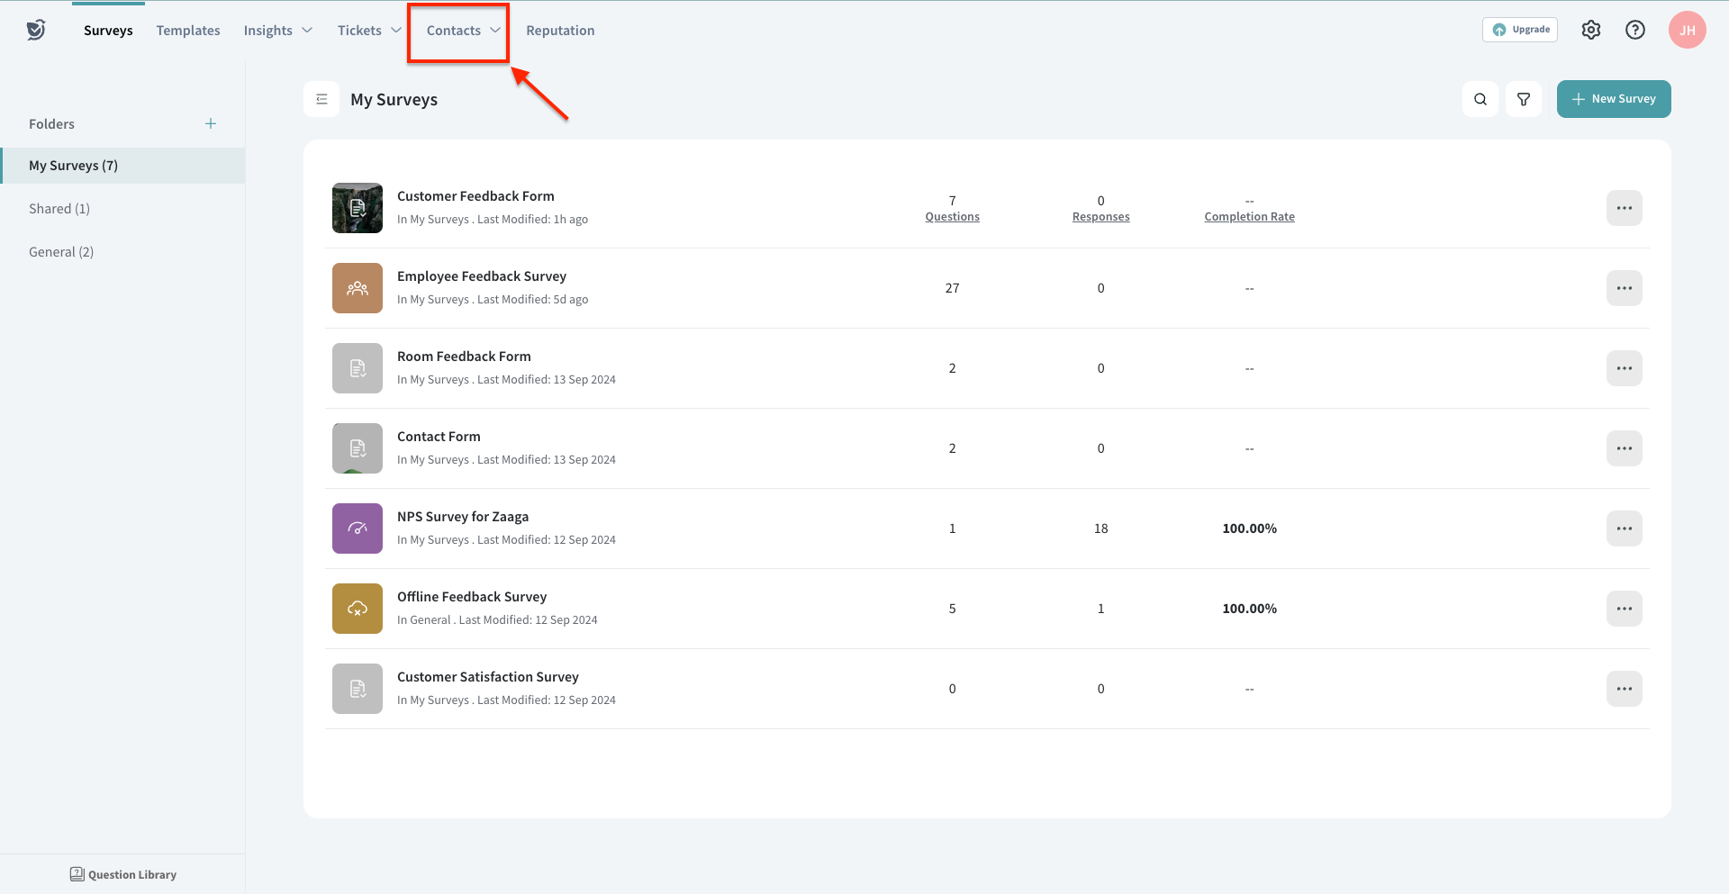Screen dimensions: 1729x894
Task: Open the filter funnel icon
Action: pyautogui.click(x=1523, y=99)
